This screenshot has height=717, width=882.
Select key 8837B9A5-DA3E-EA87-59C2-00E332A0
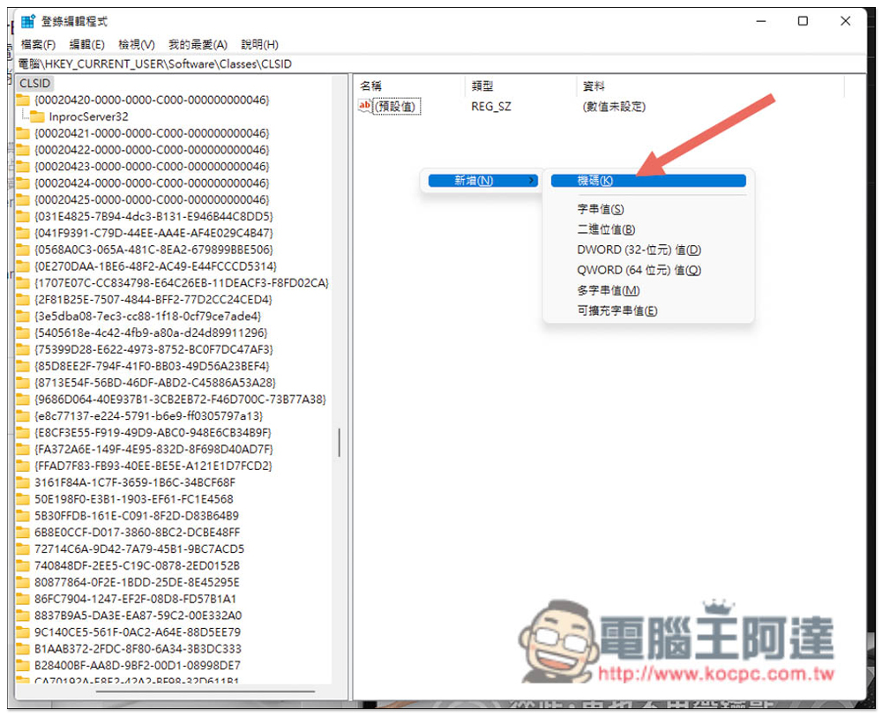coord(138,616)
